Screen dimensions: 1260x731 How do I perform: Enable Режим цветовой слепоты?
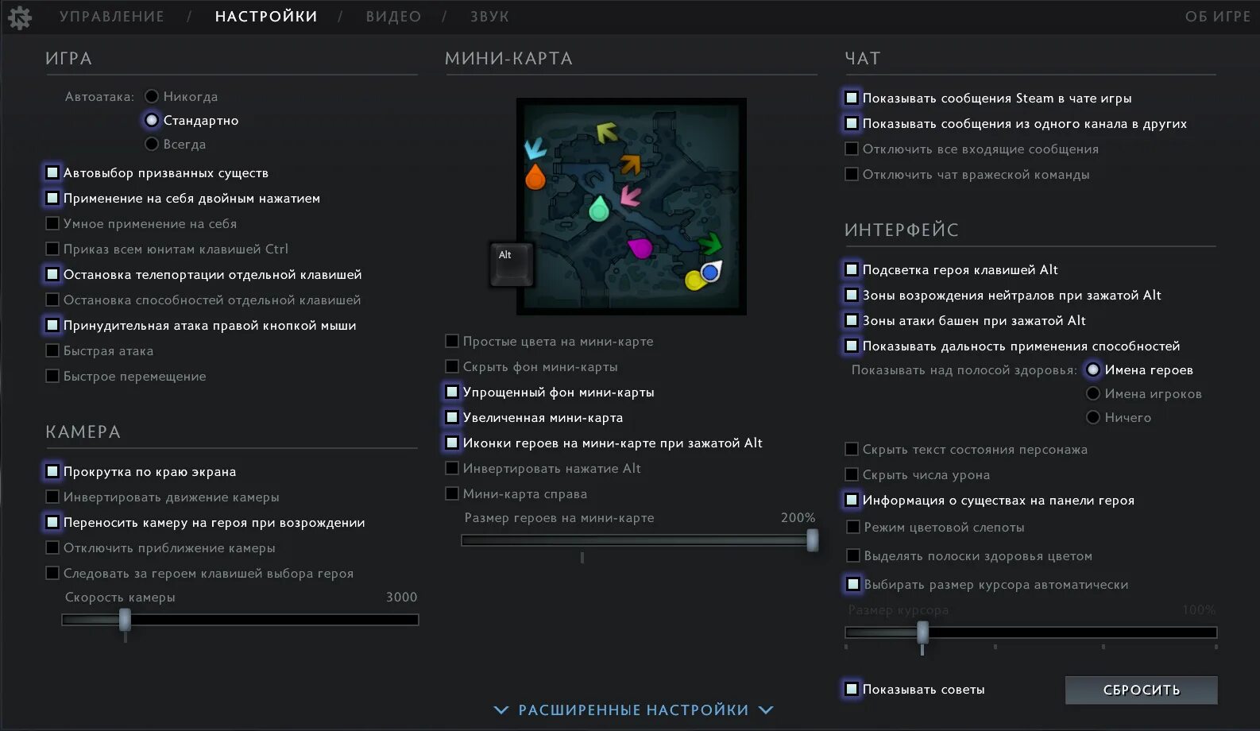click(853, 527)
